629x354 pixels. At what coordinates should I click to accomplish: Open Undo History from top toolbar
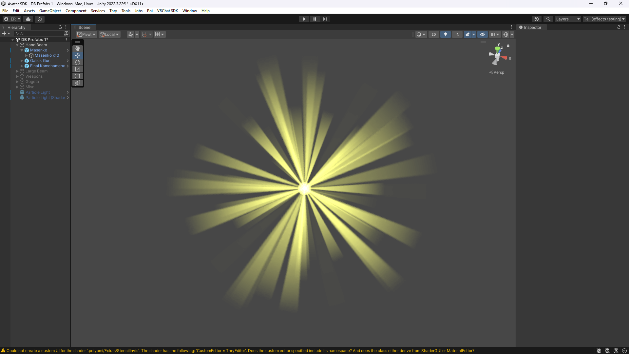coord(536,19)
